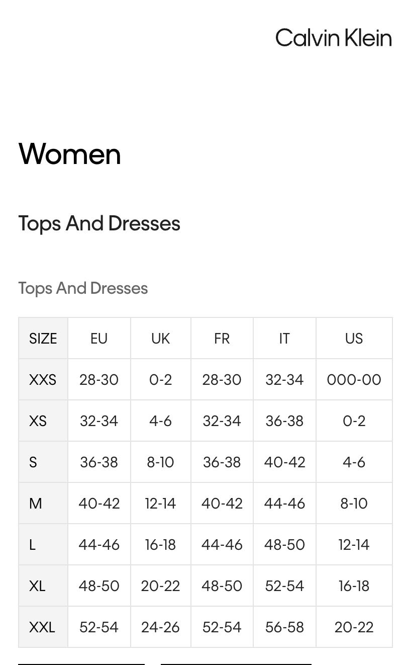Select the XS row label
Screen dimensions: 404x665
38,421
